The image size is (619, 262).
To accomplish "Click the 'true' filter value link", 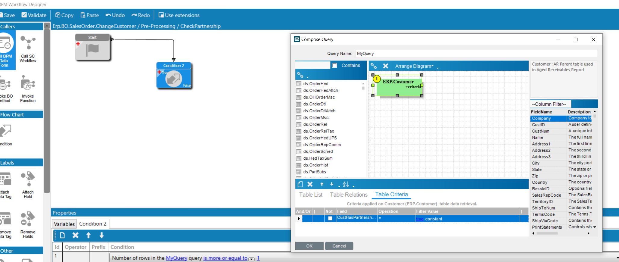I will pyautogui.click(x=420, y=219).
